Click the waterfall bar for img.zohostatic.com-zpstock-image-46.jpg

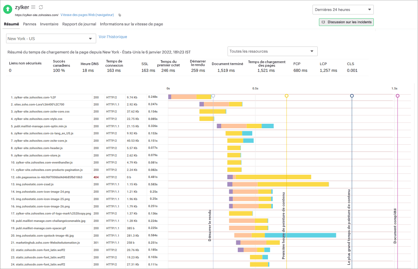coord(285,235)
